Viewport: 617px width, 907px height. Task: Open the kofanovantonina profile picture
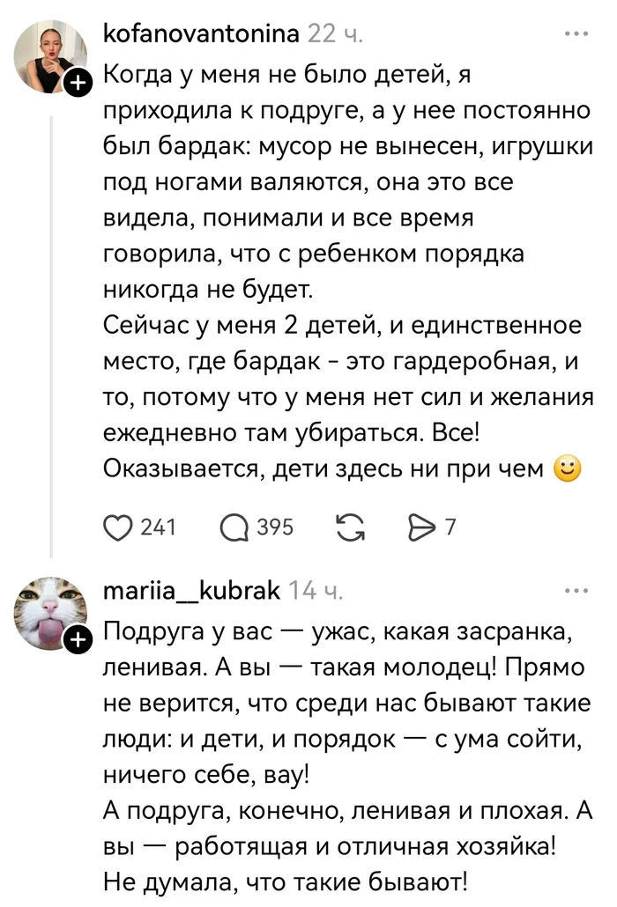49,55
